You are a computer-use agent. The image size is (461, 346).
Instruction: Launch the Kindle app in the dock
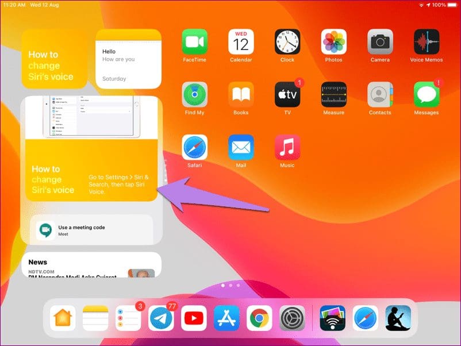coord(398,318)
